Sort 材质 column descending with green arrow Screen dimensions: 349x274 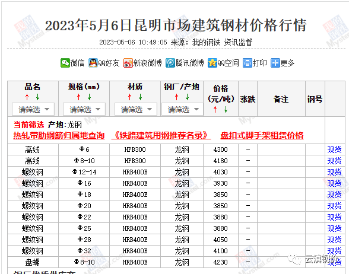click(x=141, y=97)
